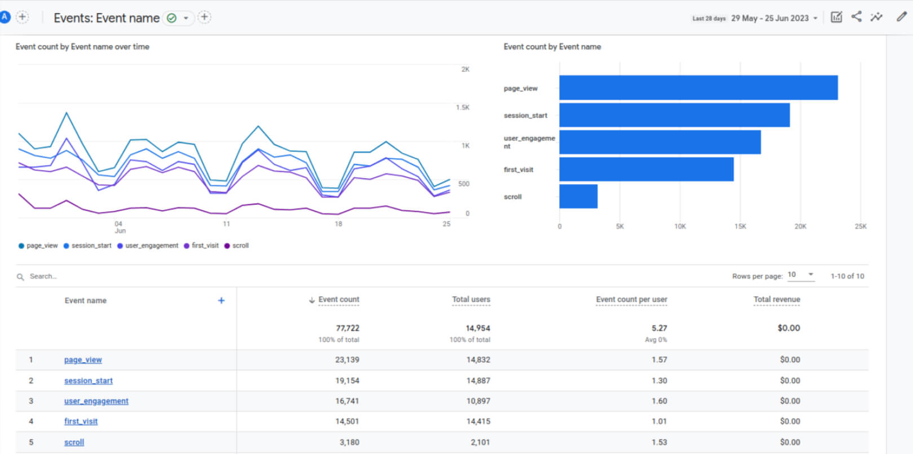The height and width of the screenshot is (454, 913).
Task: Open the page_view event link
Action: tap(83, 360)
